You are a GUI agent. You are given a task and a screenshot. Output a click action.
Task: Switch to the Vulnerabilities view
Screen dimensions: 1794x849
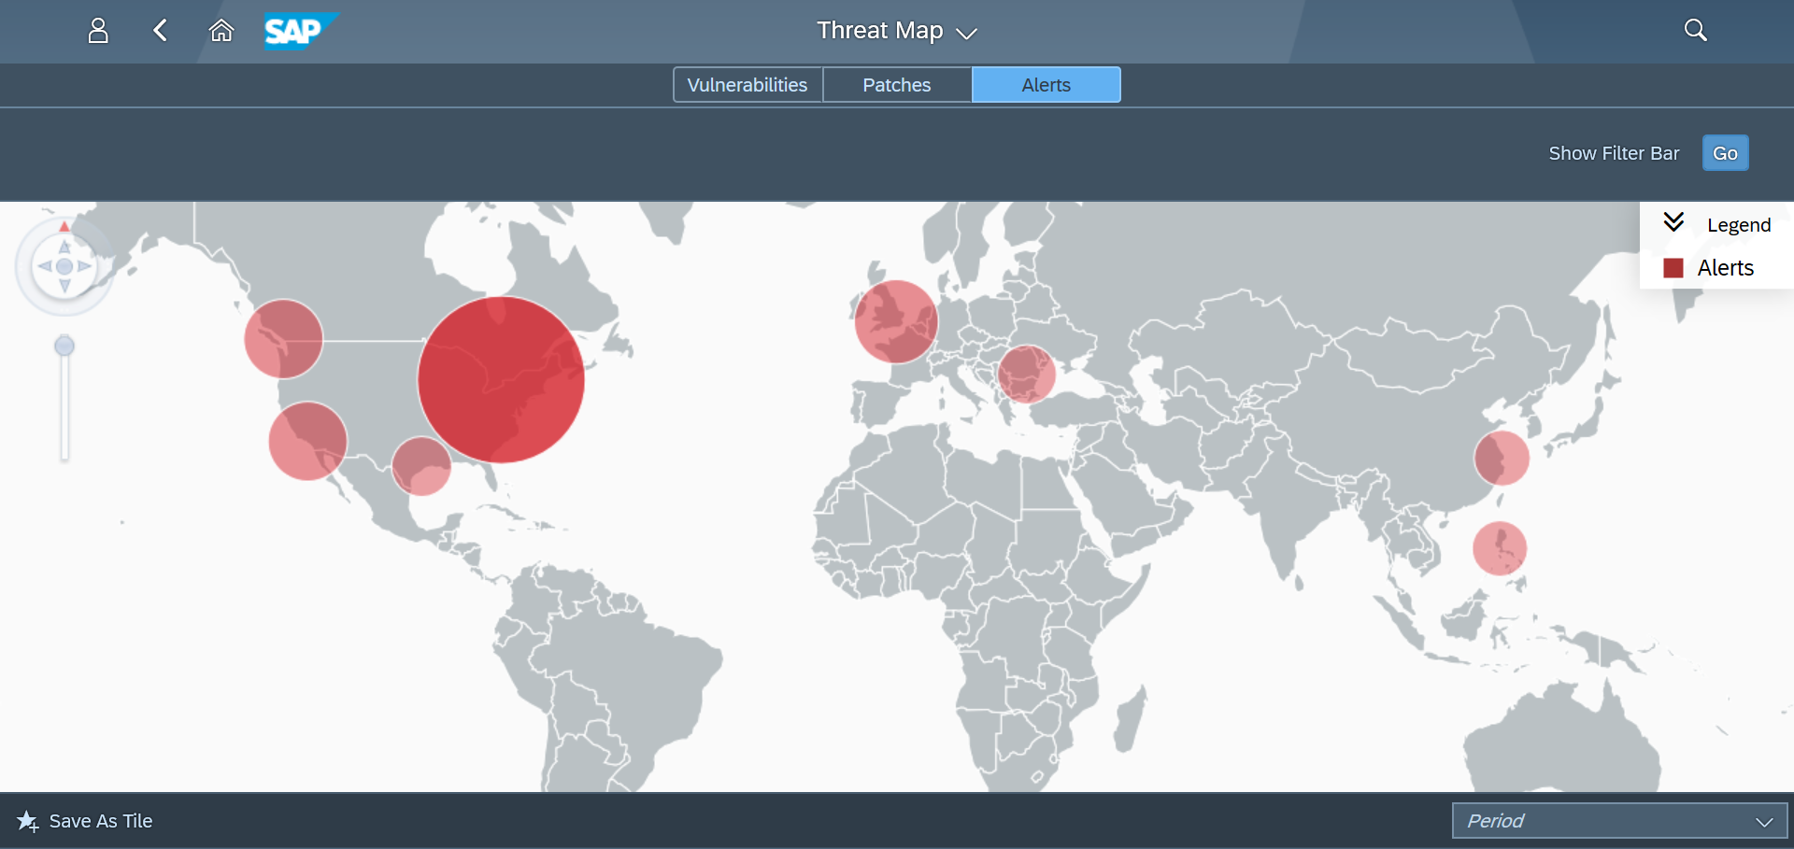[747, 85]
